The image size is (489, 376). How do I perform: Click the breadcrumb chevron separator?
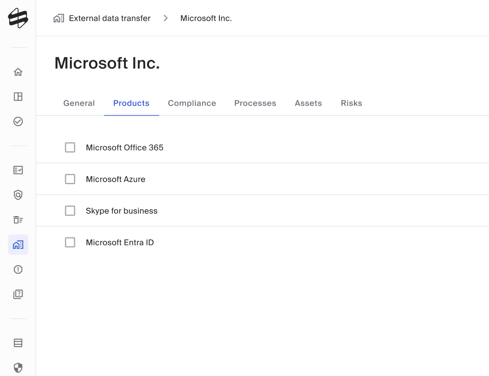[x=165, y=18]
